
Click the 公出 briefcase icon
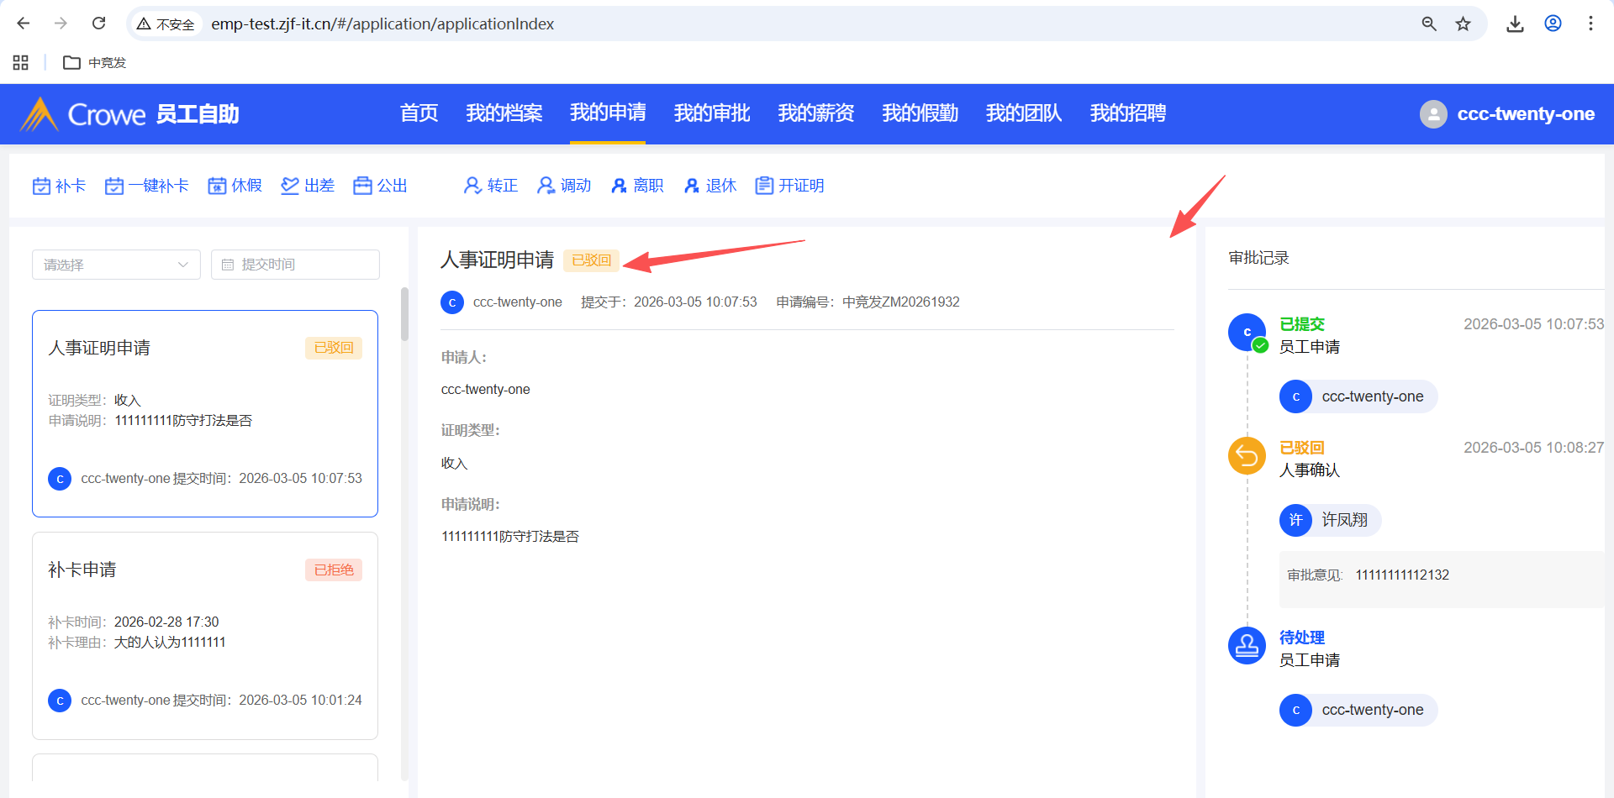(x=362, y=186)
